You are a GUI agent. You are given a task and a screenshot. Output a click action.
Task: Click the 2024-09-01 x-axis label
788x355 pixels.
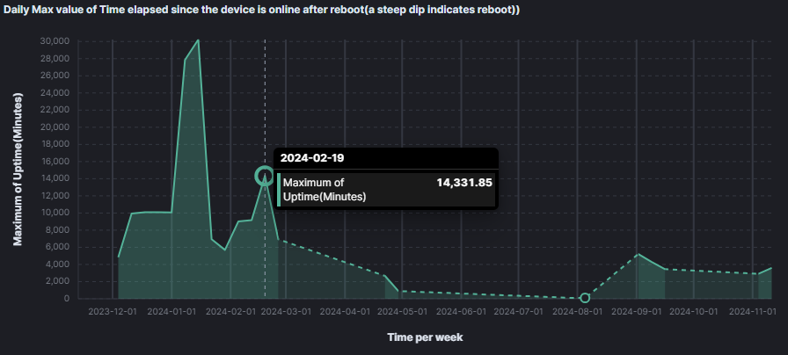point(635,311)
